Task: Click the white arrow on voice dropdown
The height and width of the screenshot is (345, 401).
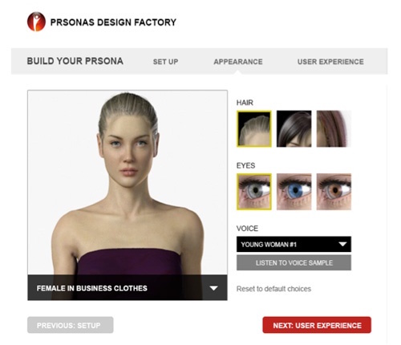Action: coord(342,244)
